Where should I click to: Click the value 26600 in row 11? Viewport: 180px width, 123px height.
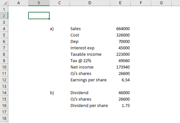tap(124, 74)
